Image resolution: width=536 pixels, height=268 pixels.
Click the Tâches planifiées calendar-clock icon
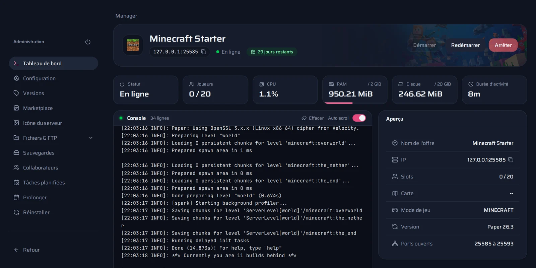[16, 183]
